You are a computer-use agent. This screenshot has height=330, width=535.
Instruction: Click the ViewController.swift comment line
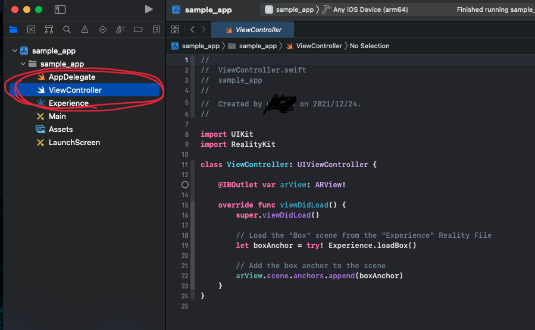254,70
